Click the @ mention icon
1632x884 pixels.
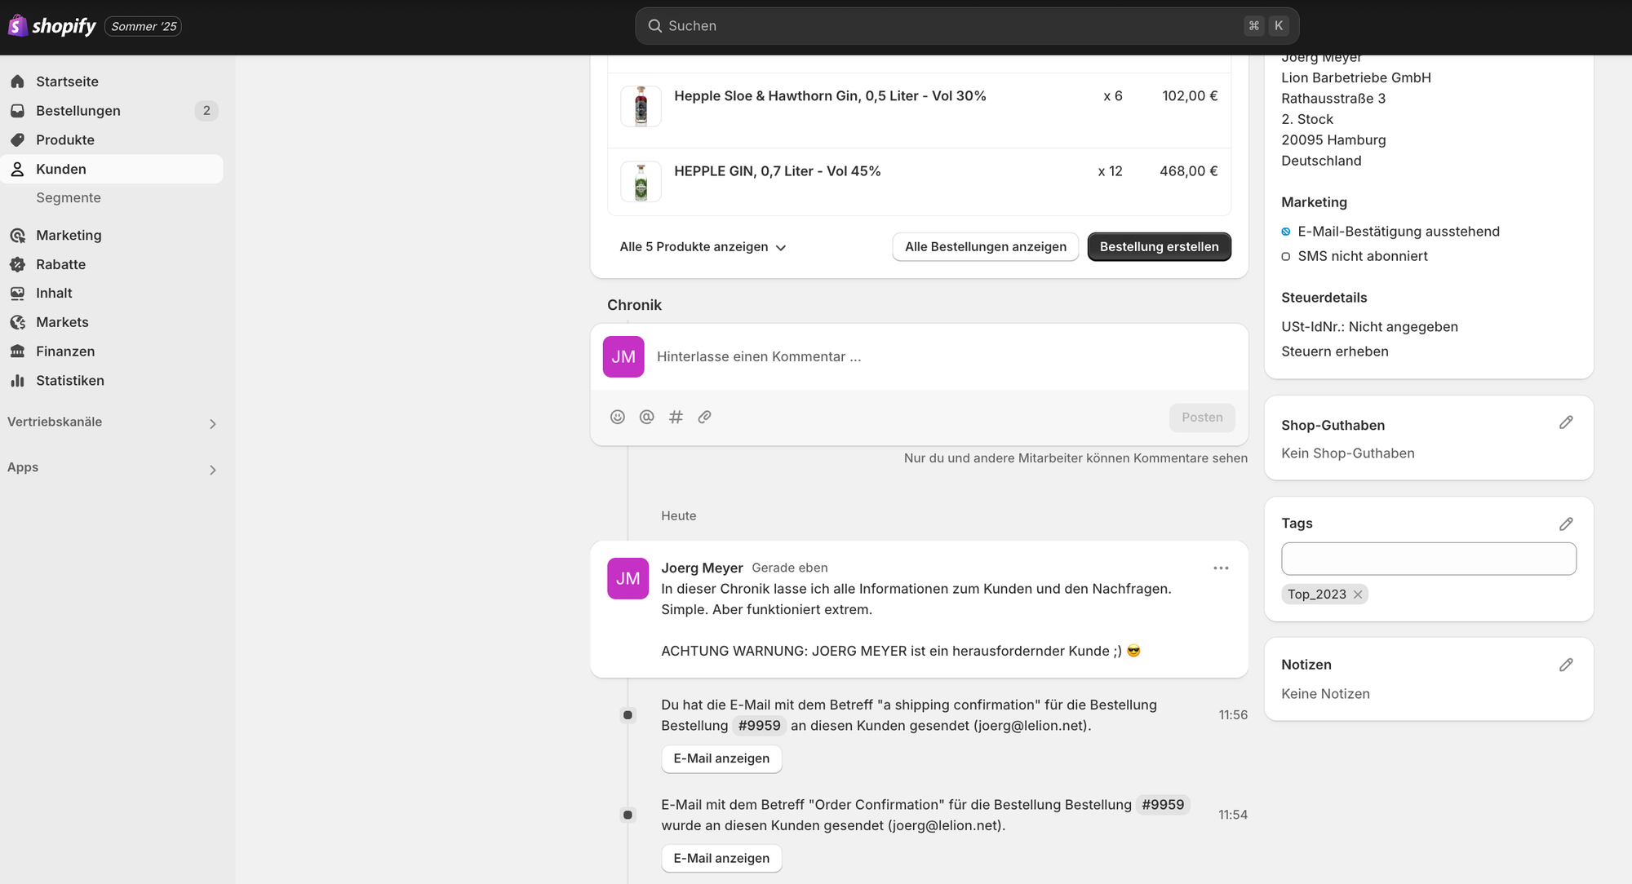click(x=646, y=417)
